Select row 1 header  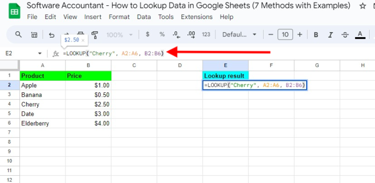pos(10,76)
